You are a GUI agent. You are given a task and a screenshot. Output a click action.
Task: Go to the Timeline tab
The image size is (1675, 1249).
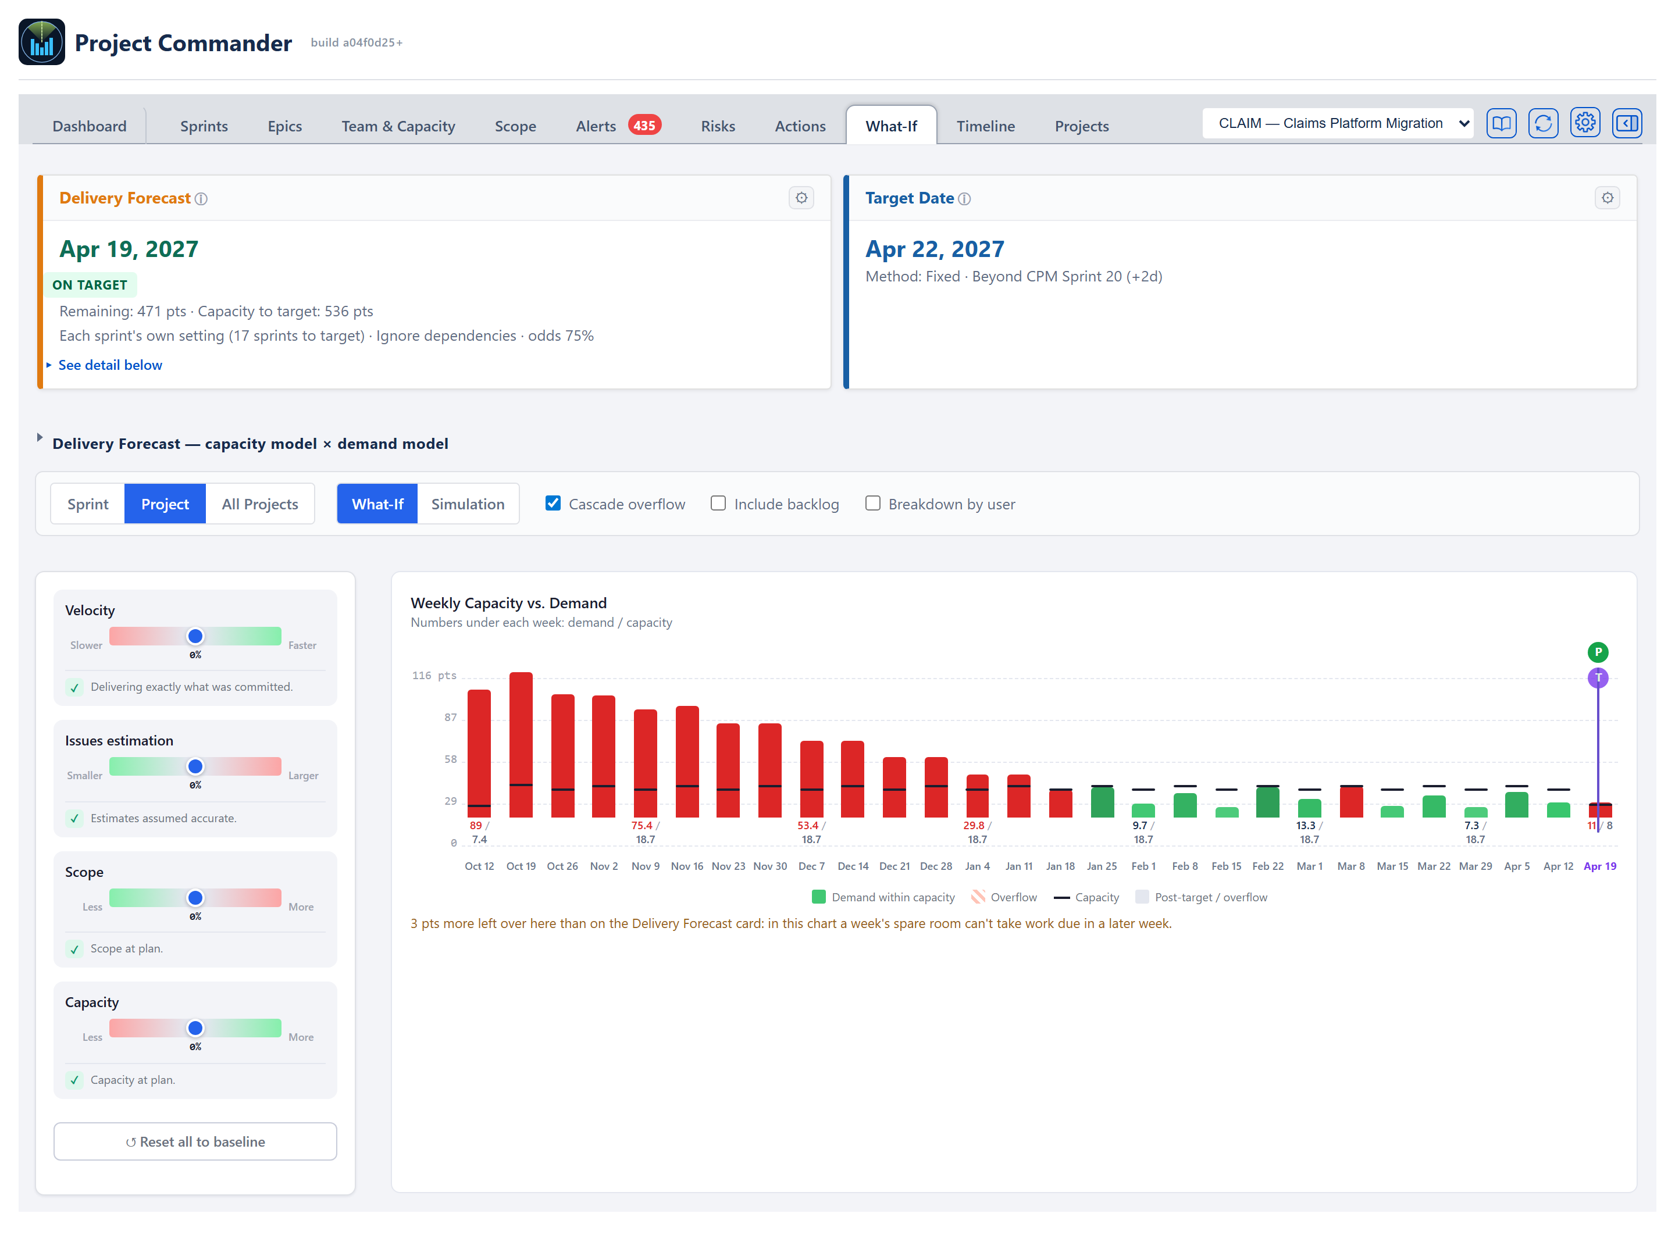click(985, 126)
